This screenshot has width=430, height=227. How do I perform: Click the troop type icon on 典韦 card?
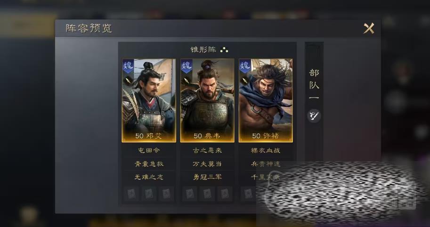coord(186,81)
